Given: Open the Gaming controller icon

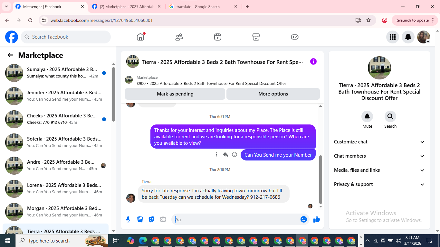Looking at the screenshot, I should pos(295,37).
